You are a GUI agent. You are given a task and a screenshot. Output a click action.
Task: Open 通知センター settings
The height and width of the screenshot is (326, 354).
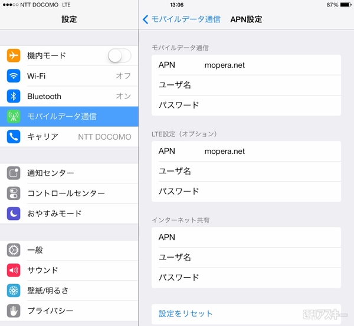(69, 173)
